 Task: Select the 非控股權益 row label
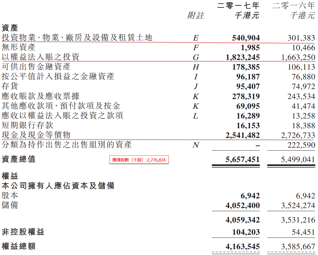pyautogui.click(x=23, y=232)
